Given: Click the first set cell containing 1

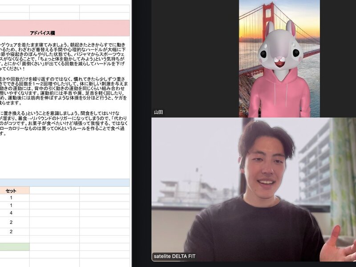Looking at the screenshot, I should (11, 198).
